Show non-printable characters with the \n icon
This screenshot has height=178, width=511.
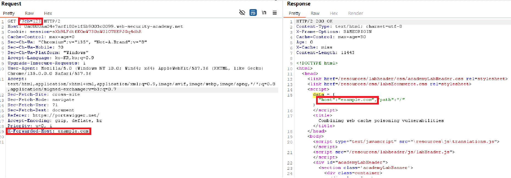264,13
